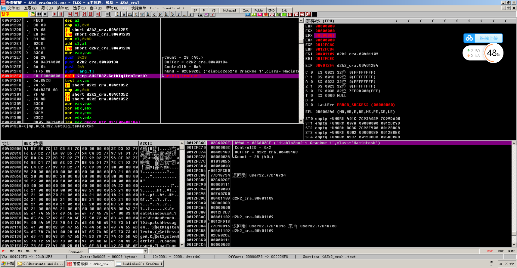
Task: Click in the Command input field
Action: pyautogui.click(x=116, y=251)
